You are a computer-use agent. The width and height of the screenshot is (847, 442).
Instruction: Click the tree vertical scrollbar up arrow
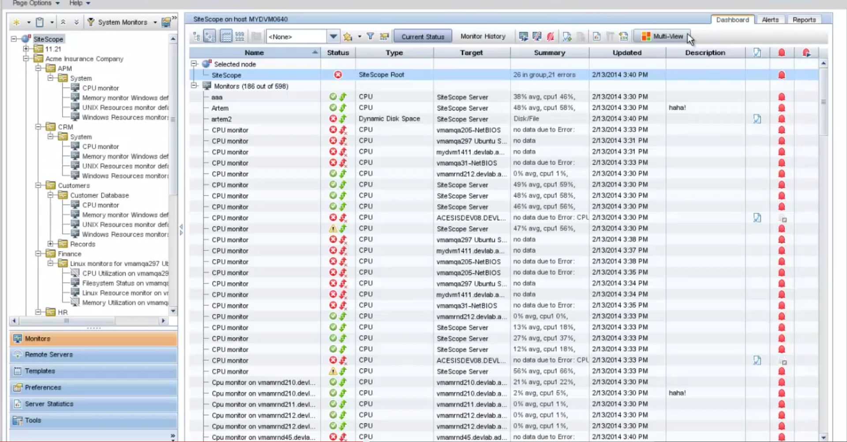point(173,39)
